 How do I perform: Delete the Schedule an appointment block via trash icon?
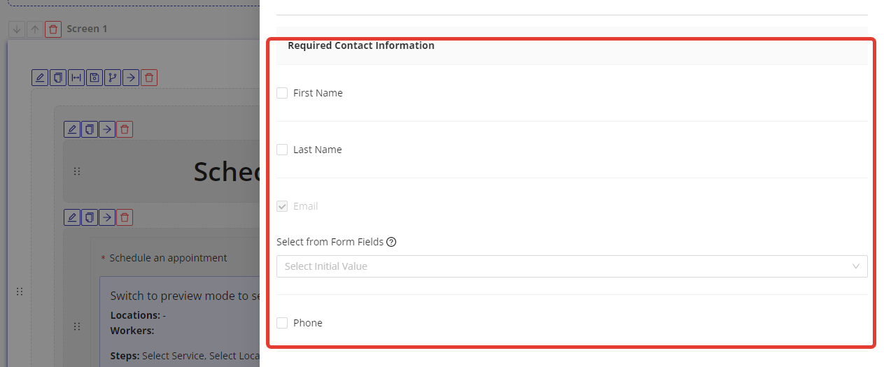click(125, 217)
